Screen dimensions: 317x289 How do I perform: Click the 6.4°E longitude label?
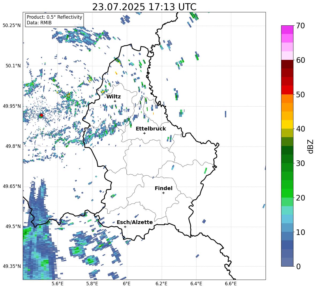pyautogui.click(x=196, y=284)
